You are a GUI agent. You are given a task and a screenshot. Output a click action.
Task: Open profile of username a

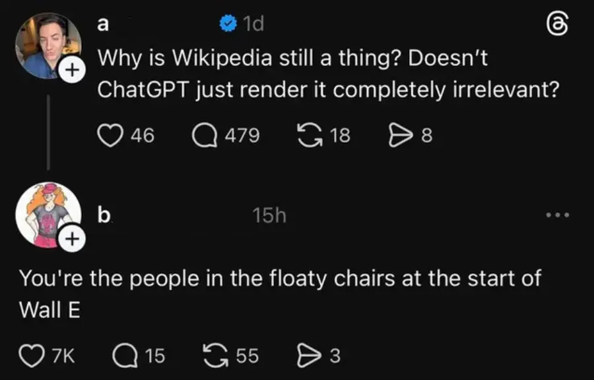click(103, 24)
